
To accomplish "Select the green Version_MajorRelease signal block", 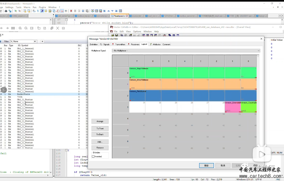I will pyautogui.click(x=193, y=73).
